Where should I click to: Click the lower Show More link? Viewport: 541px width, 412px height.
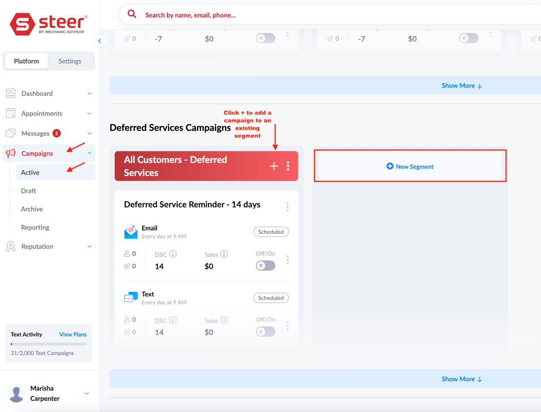point(462,379)
